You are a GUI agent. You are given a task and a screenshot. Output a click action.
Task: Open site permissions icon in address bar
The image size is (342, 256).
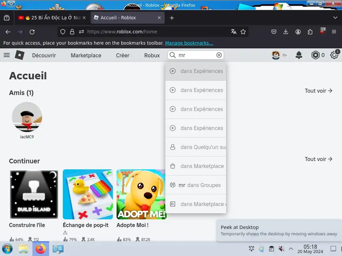point(81,32)
